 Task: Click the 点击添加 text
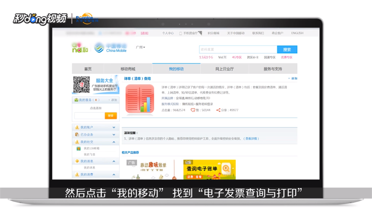coord(96,108)
